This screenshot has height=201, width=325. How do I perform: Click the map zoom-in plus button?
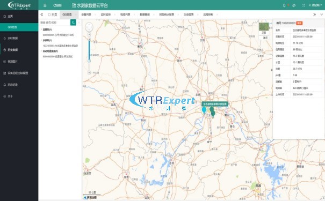coord(89,34)
